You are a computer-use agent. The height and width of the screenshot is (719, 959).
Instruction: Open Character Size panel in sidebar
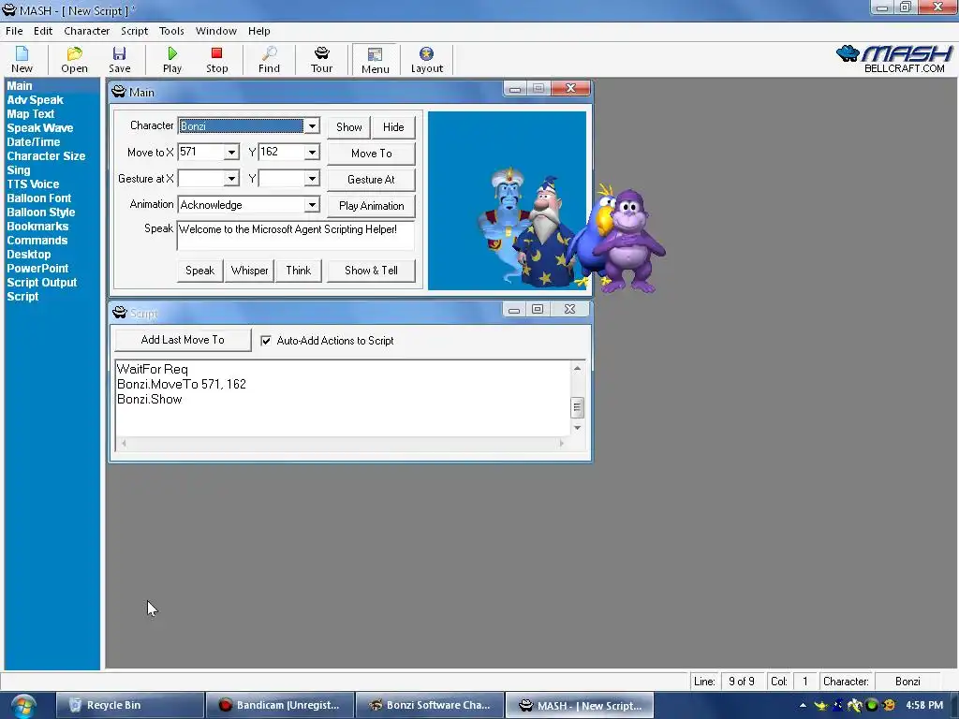pos(46,156)
